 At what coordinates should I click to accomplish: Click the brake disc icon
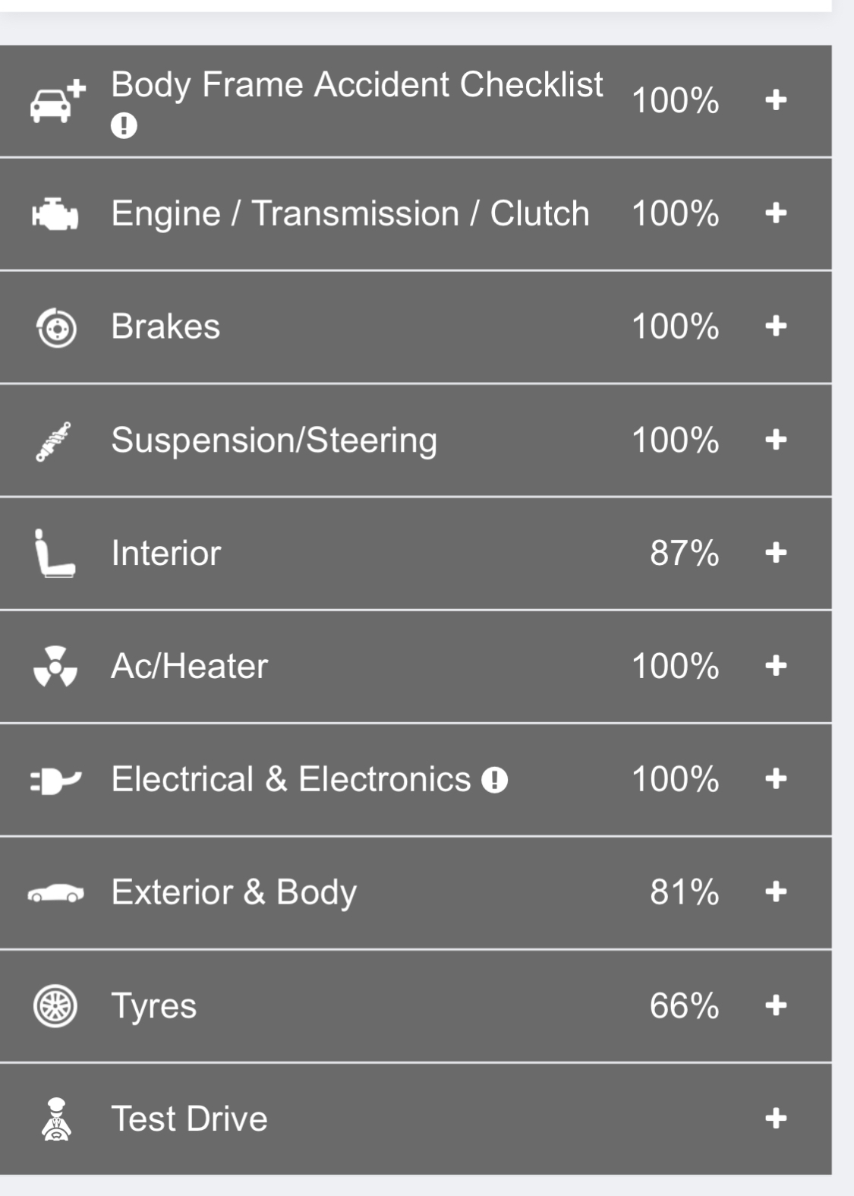pyautogui.click(x=56, y=327)
